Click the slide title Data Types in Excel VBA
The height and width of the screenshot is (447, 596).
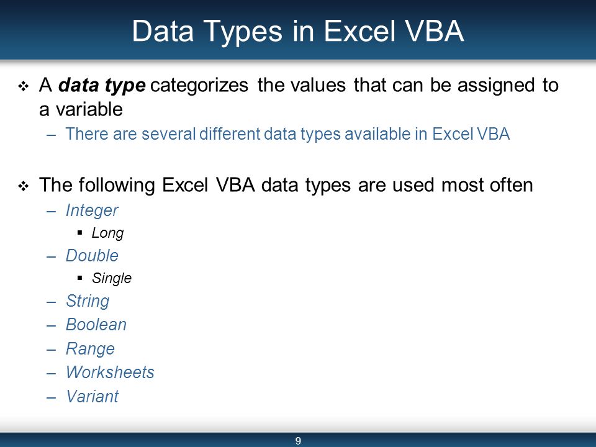[297, 31]
